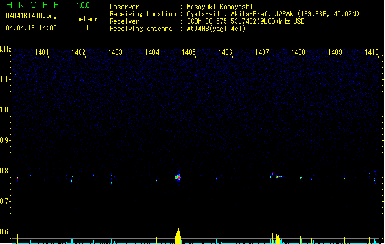This screenshot has height=244, width=385.
Task: Click the 'meteor' label
Action: [x=87, y=19]
